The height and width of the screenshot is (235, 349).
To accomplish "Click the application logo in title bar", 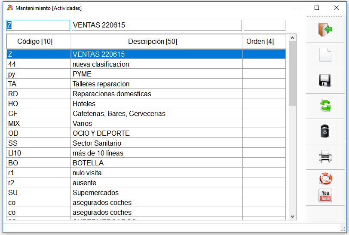I will coord(10,8).
